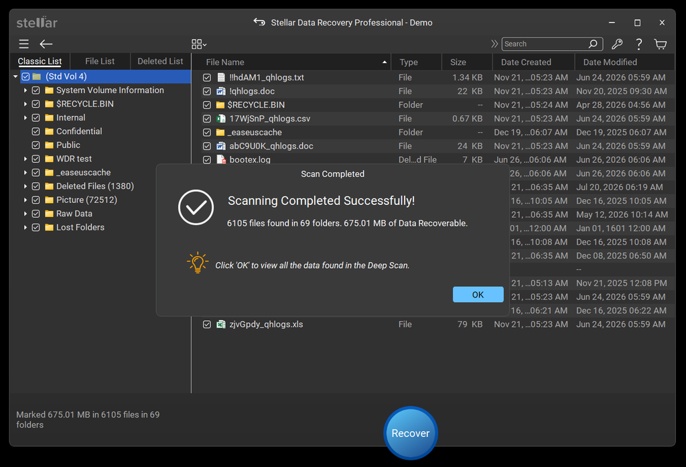Expand the Internal folder node
The height and width of the screenshot is (467, 686).
25,118
